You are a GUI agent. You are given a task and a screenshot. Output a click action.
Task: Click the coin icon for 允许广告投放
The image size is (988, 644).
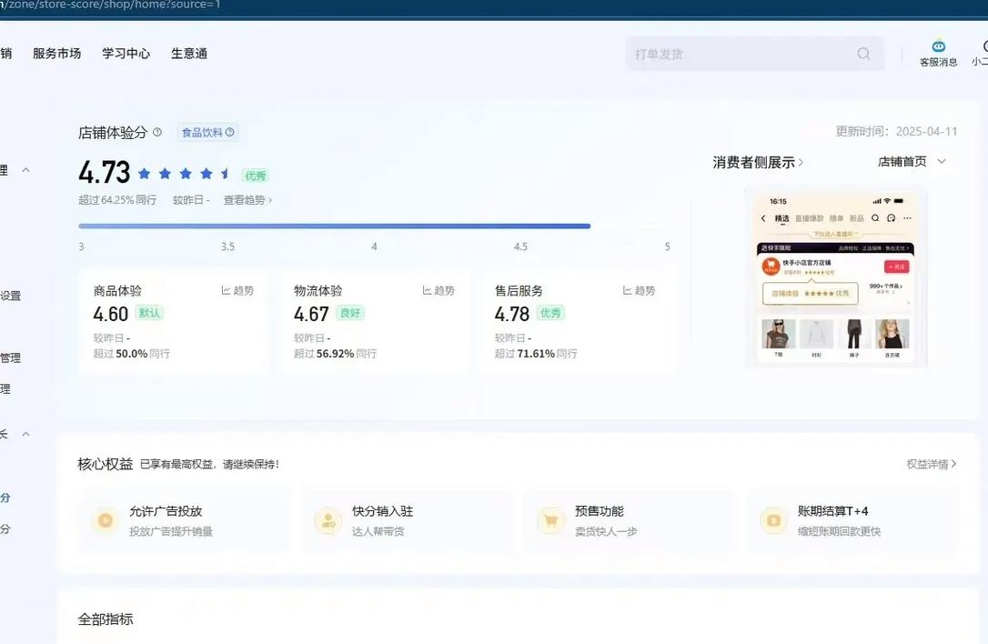[x=104, y=520]
